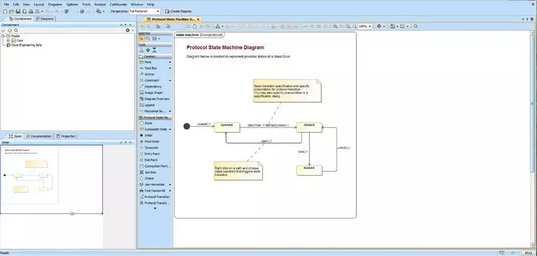Select the Junction tool
537x256 pixels.
click(148, 172)
